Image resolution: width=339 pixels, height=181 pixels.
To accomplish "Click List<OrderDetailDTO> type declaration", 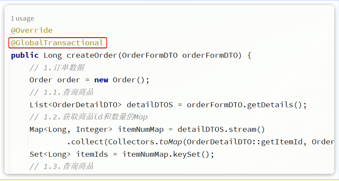I will tap(76, 105).
